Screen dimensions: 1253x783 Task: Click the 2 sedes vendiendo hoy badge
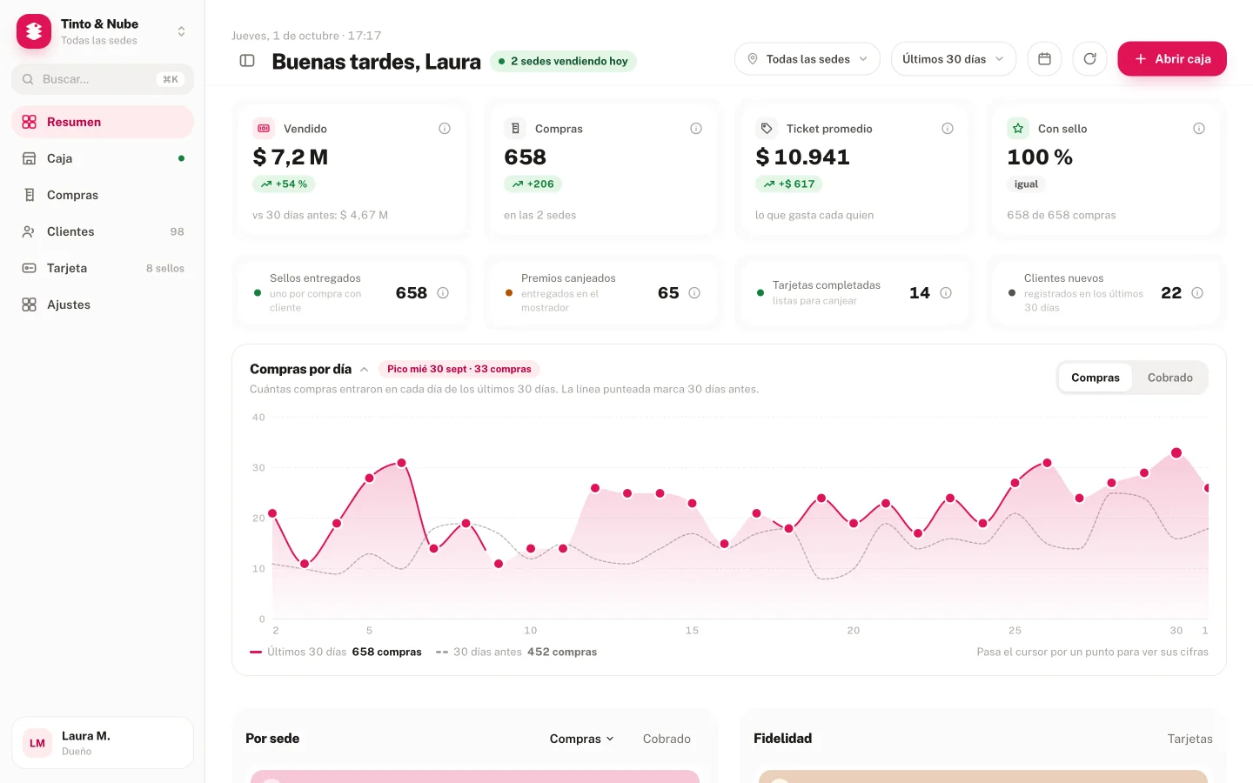tap(563, 61)
